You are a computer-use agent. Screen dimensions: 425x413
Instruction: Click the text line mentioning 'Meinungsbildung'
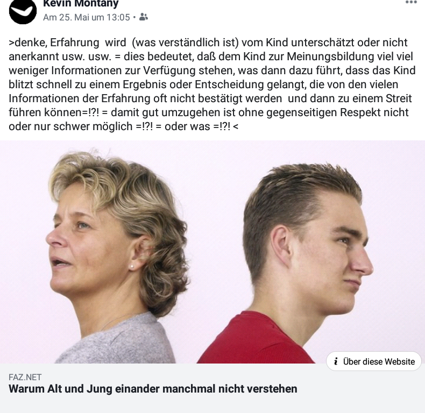[x=211, y=56]
